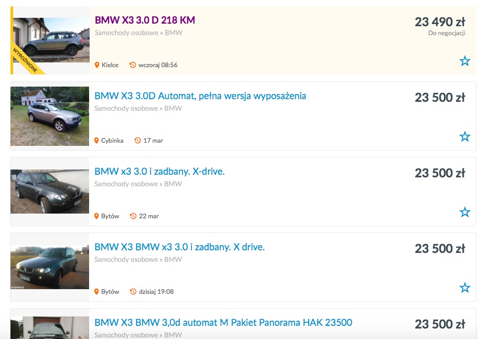Open thumbnail of the M Pakiet Panorama listing
Screen dimensions: 478x339
coord(50,327)
